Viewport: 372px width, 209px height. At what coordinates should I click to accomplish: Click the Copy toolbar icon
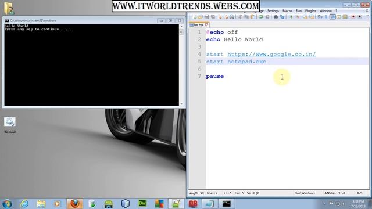click(246, 17)
